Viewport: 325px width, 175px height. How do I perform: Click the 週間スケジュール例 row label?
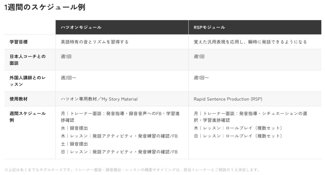pos(27,117)
